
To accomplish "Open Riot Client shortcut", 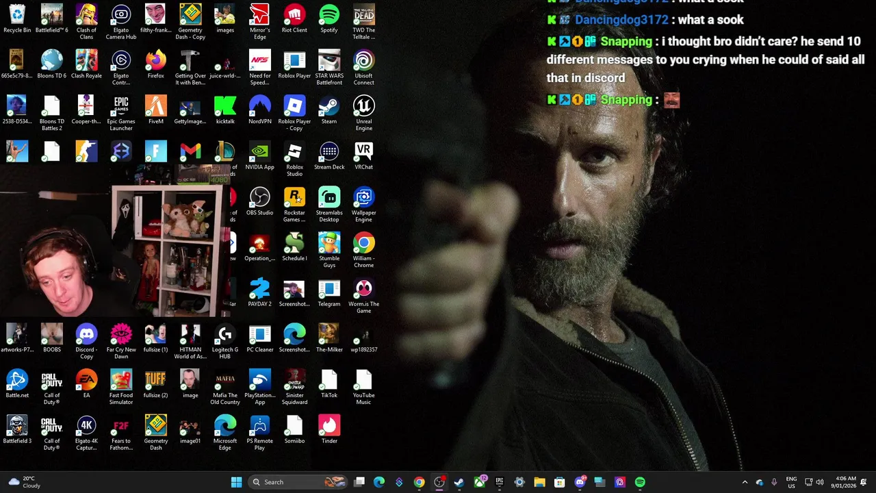I will pos(294,18).
